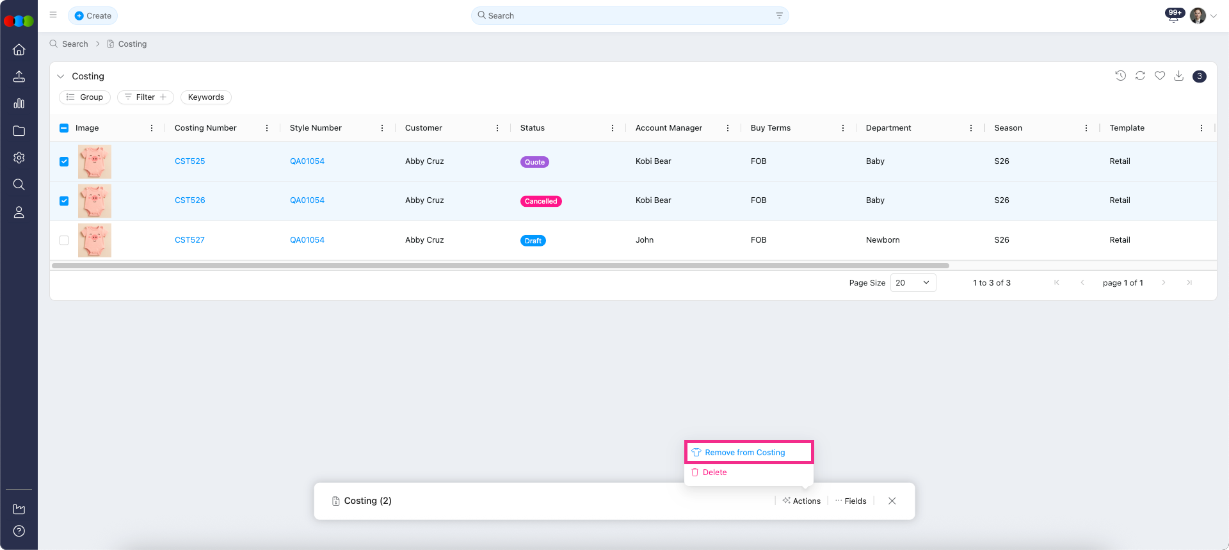Click the Create button
1229x550 pixels.
[93, 15]
